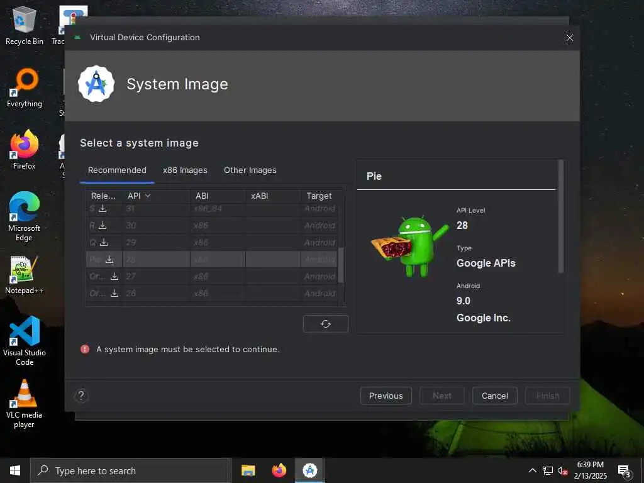Click the Finish button

click(548, 396)
